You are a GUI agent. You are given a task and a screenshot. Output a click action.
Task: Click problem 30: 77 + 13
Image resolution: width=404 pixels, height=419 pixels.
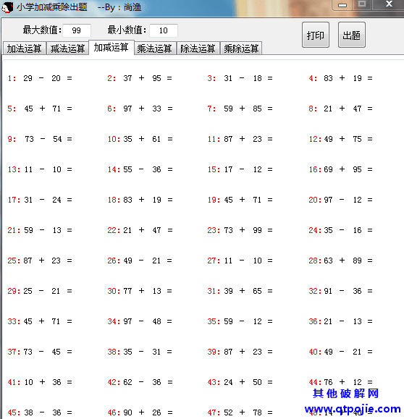pos(140,291)
